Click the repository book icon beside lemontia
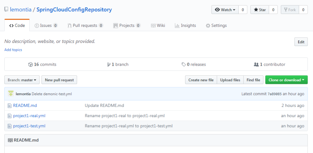Viewport: 313px width, 153px height. click(6, 9)
